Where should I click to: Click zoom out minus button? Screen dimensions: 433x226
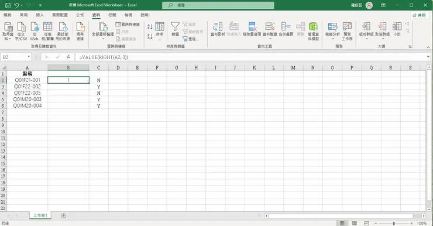[x=376, y=223]
